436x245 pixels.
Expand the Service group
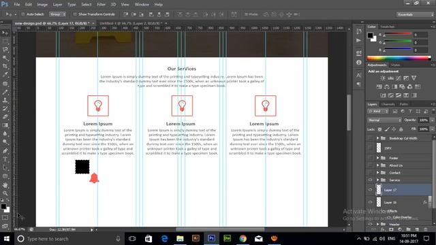point(377,180)
